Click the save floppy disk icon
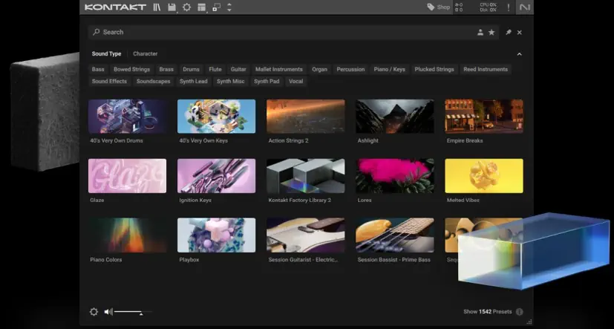This screenshot has width=614, height=329. (172, 7)
